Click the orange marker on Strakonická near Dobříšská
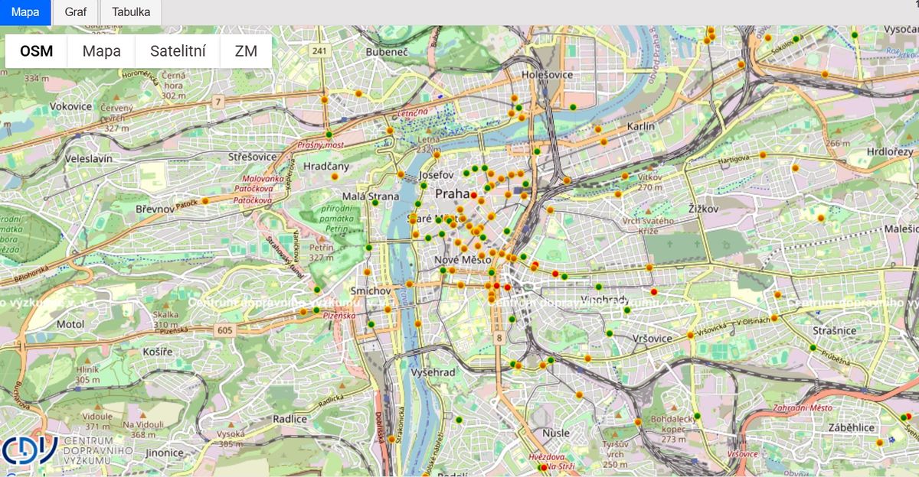The image size is (919, 477). pyautogui.click(x=392, y=439)
